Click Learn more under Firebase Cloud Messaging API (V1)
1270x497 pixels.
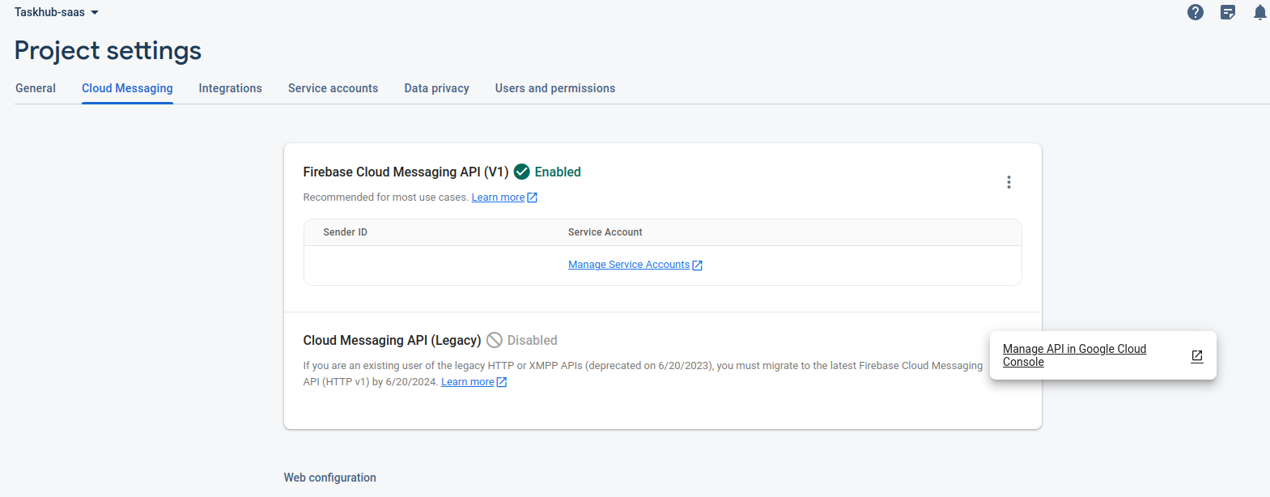(x=498, y=198)
